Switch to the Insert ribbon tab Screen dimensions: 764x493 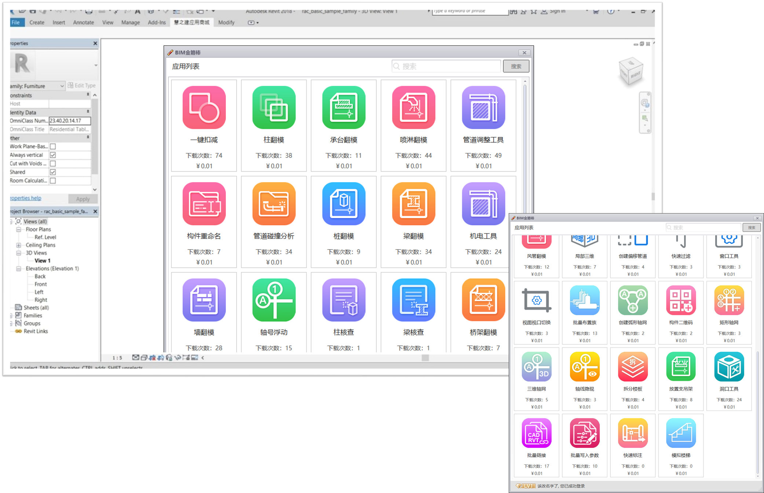click(x=59, y=22)
